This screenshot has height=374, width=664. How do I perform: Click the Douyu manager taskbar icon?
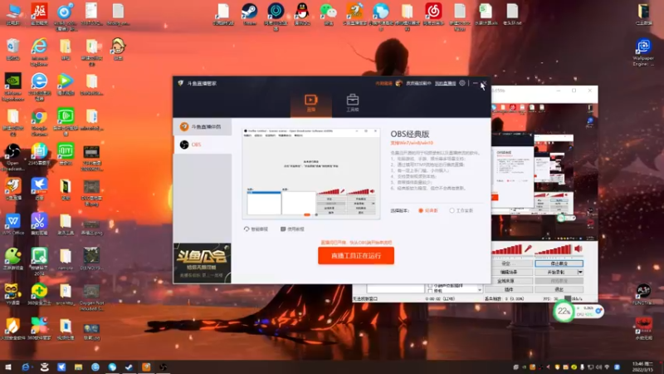coord(146,367)
